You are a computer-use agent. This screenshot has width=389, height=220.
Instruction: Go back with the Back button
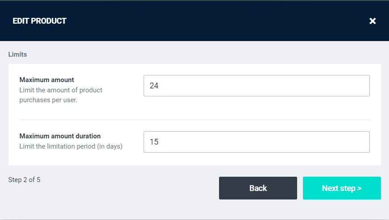pos(258,188)
